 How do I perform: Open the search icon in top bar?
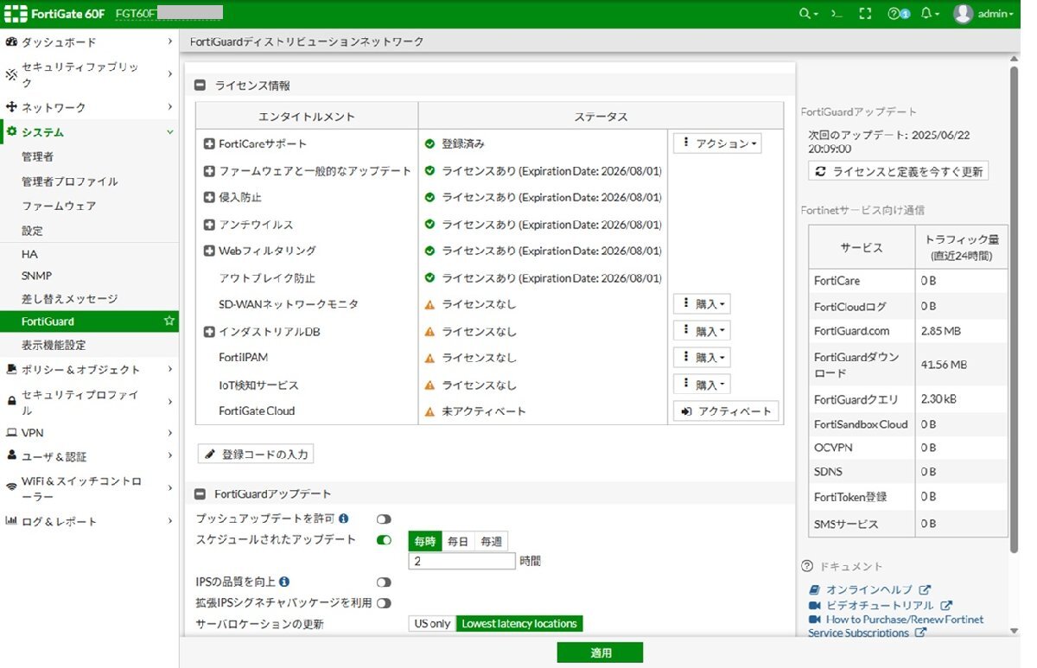(x=807, y=14)
